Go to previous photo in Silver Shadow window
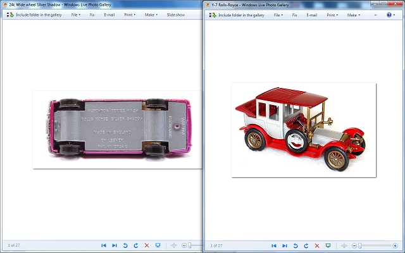This screenshot has width=405, height=253. pos(104,245)
